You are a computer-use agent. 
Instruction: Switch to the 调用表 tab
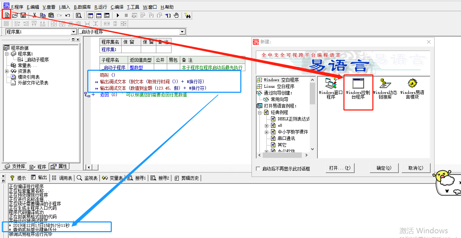[62, 178]
